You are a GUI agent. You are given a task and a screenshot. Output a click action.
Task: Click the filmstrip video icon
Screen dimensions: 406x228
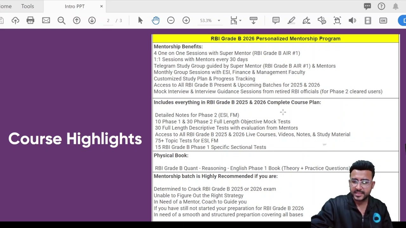(x=368, y=21)
